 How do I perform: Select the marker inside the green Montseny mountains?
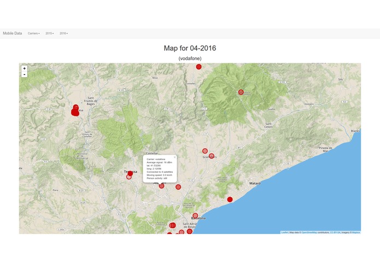click(241, 92)
